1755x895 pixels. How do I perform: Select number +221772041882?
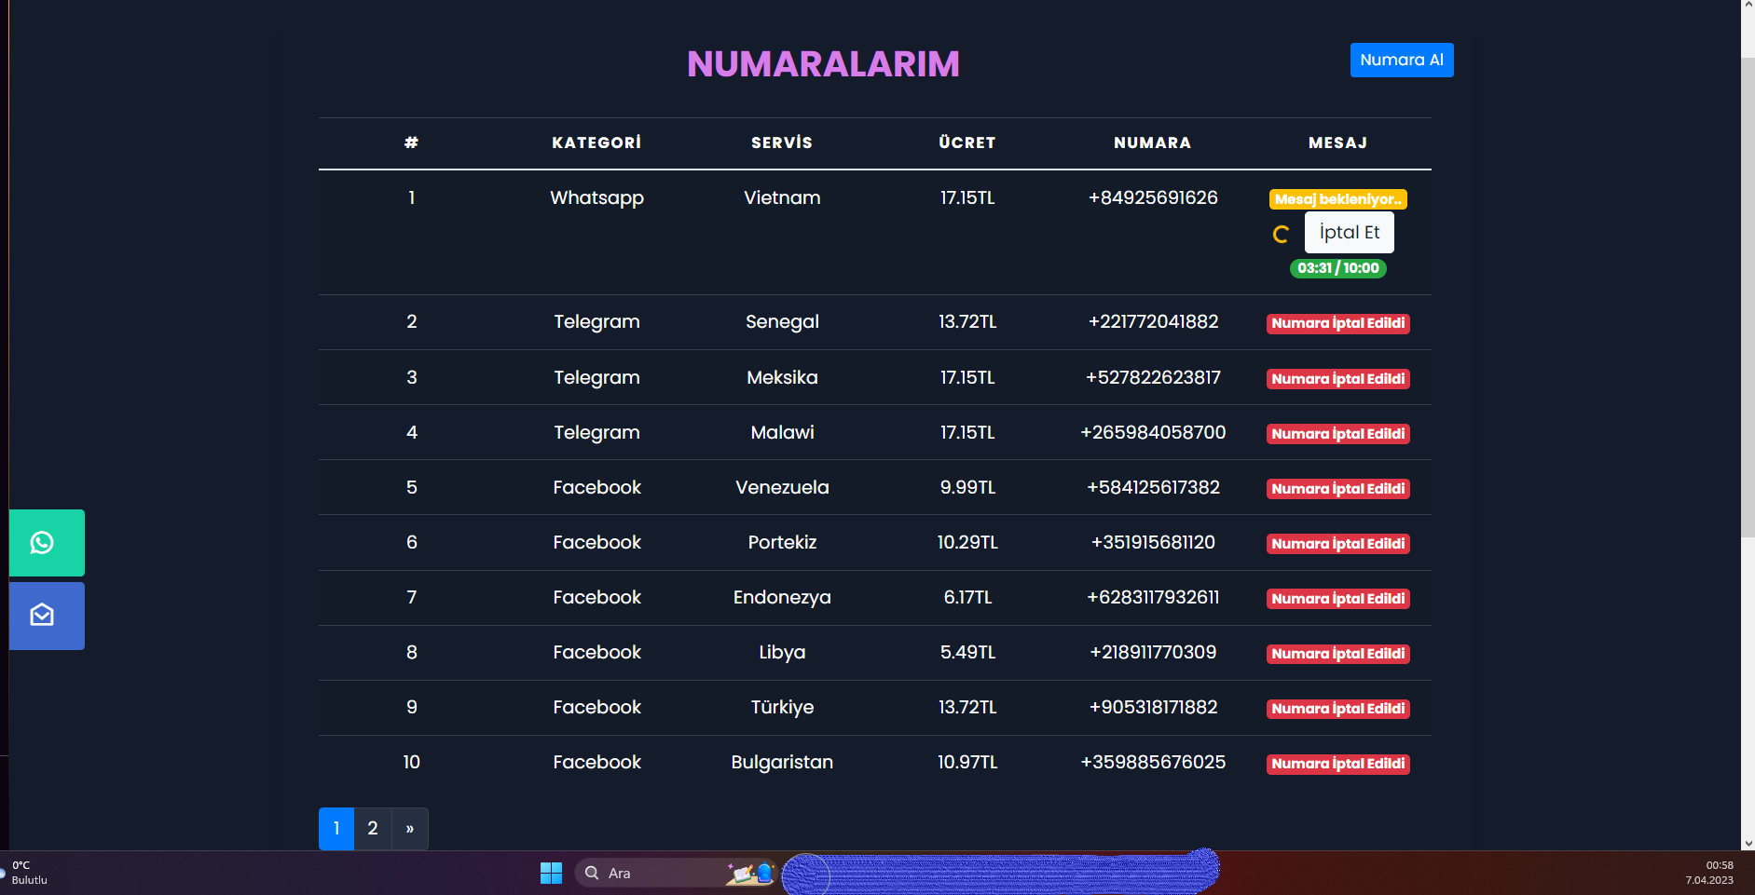[1153, 321]
